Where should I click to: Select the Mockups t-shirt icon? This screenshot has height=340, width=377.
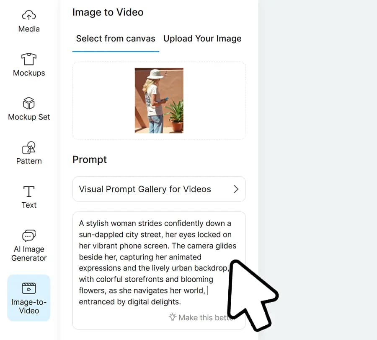pyautogui.click(x=29, y=59)
